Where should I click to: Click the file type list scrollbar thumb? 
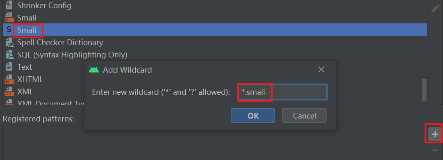[424, 89]
